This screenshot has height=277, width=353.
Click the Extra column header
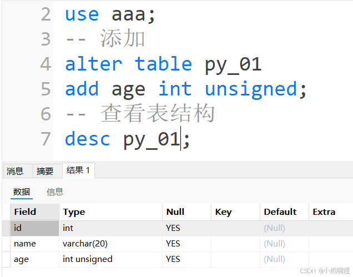click(x=324, y=211)
